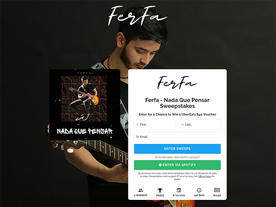This screenshot has height=207, width=276.
Task: Submit with the Enter Sweeps button
Action: [x=177, y=149]
